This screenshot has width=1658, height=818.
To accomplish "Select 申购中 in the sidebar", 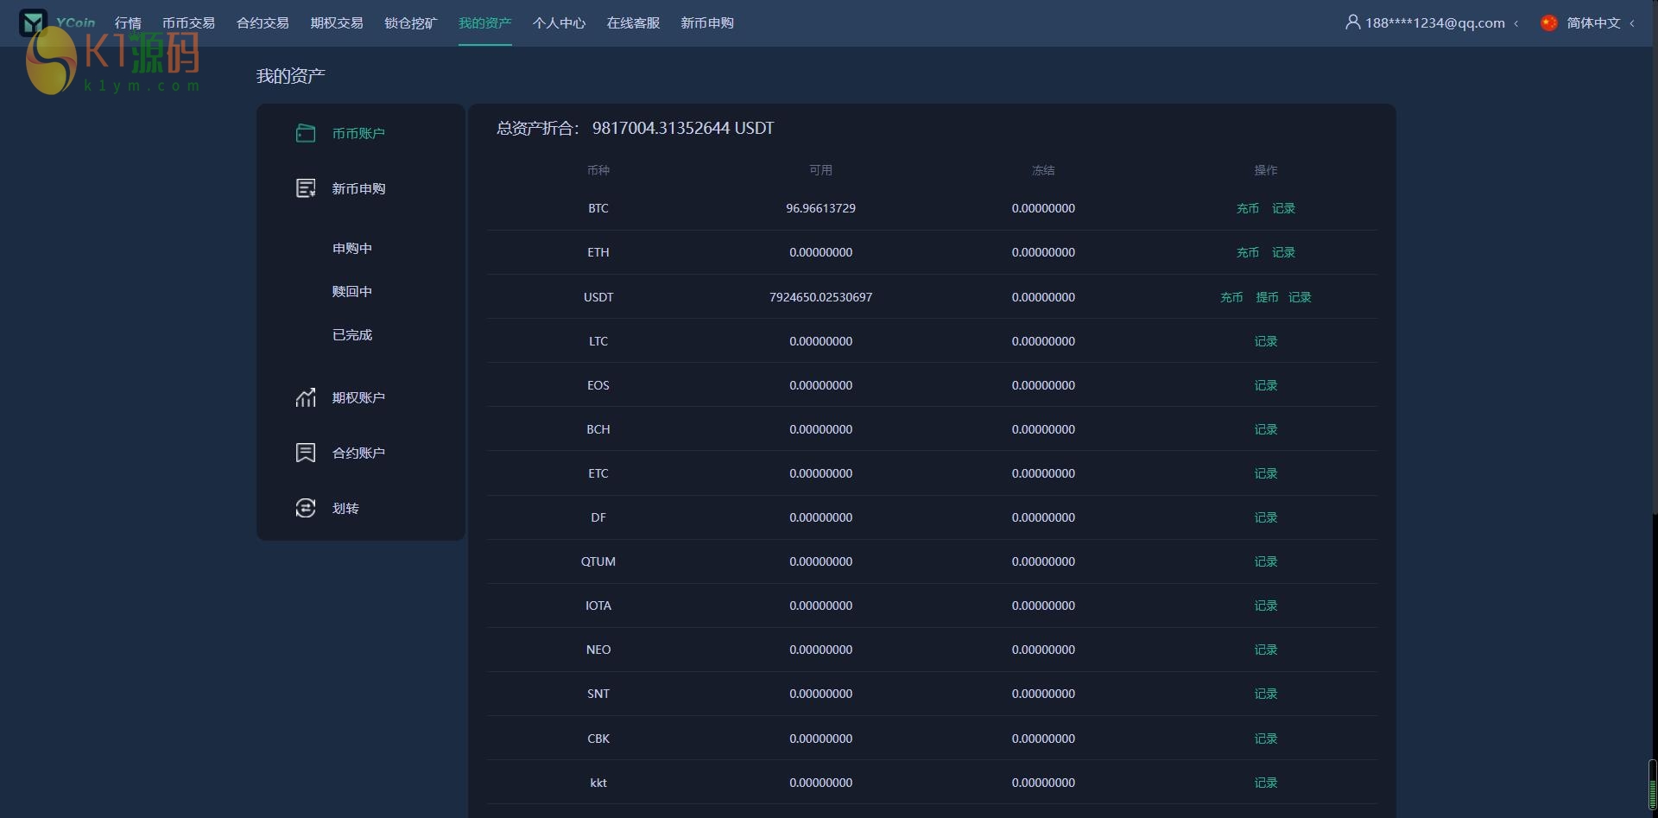I will 352,248.
